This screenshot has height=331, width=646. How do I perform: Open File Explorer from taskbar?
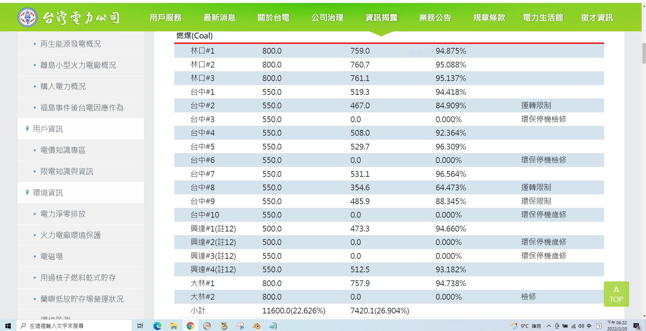(174, 326)
